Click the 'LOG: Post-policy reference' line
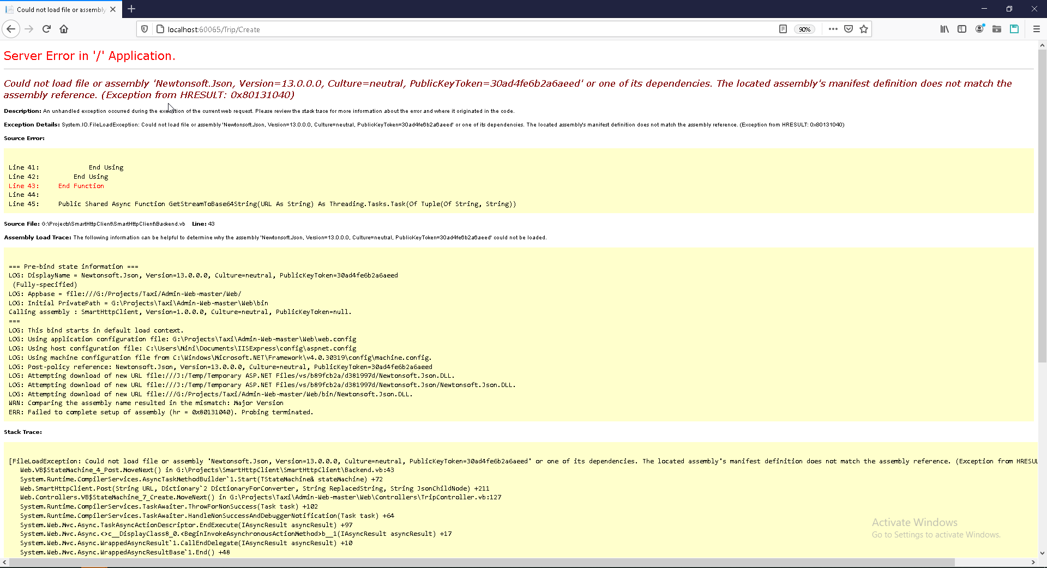 (220, 367)
